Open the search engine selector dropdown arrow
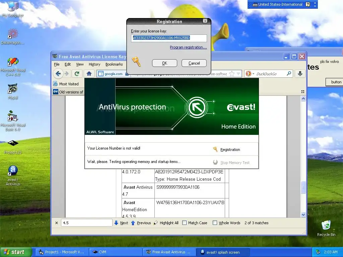The height and width of the screenshot is (257, 343). 253,74
